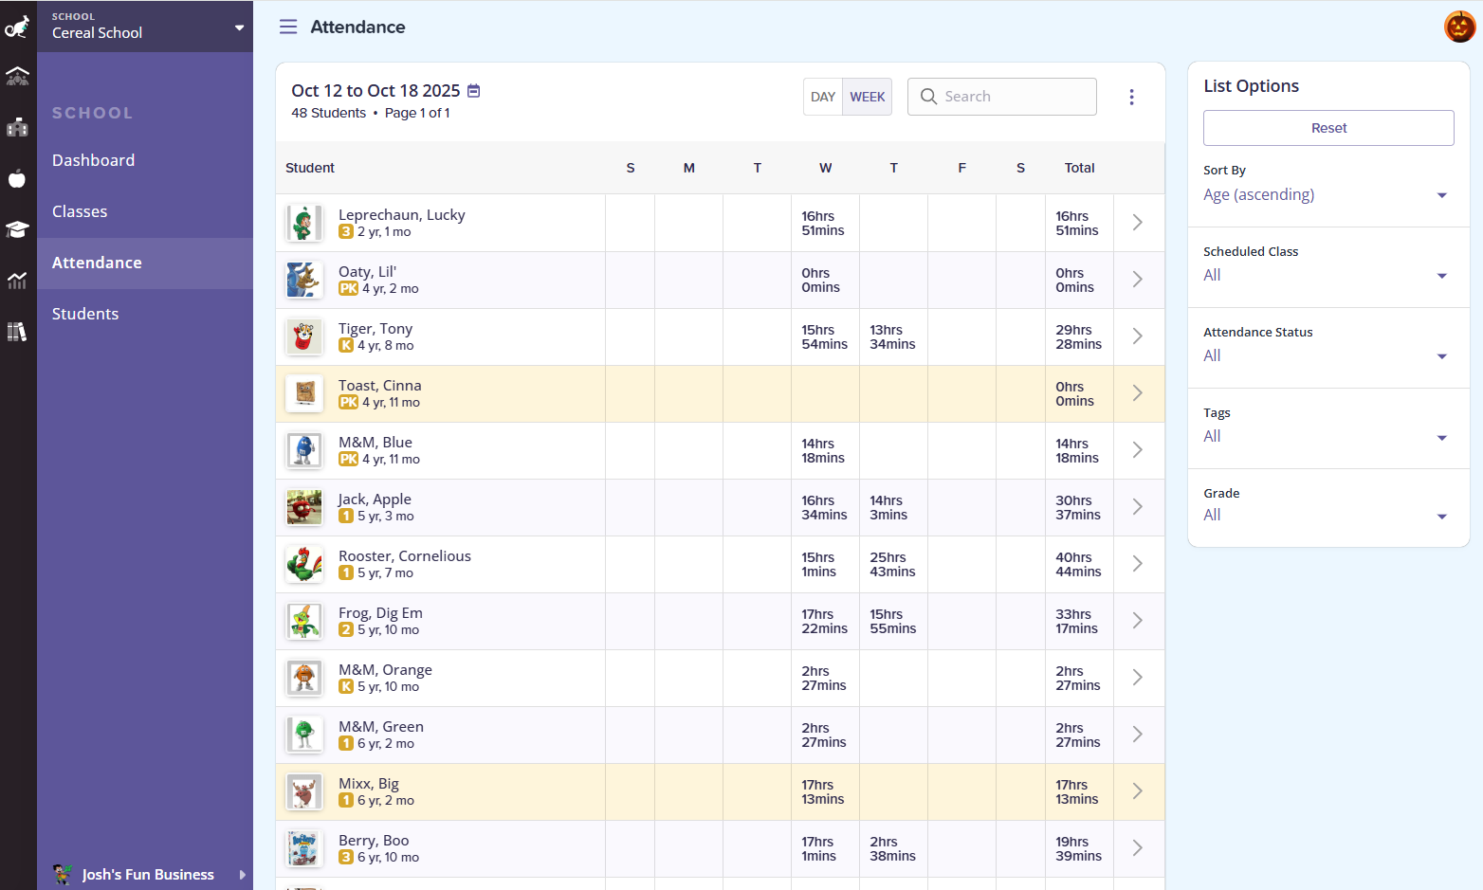Open the three-dot more options menu
This screenshot has height=890, width=1483.
[1131, 97]
